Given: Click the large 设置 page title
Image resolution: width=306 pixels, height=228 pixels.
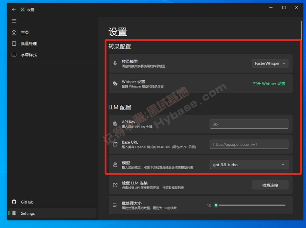Looking at the screenshot, I should [118, 32].
